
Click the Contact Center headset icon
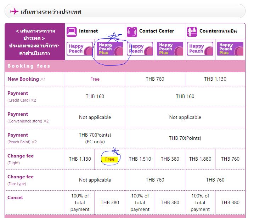[x=132, y=32]
